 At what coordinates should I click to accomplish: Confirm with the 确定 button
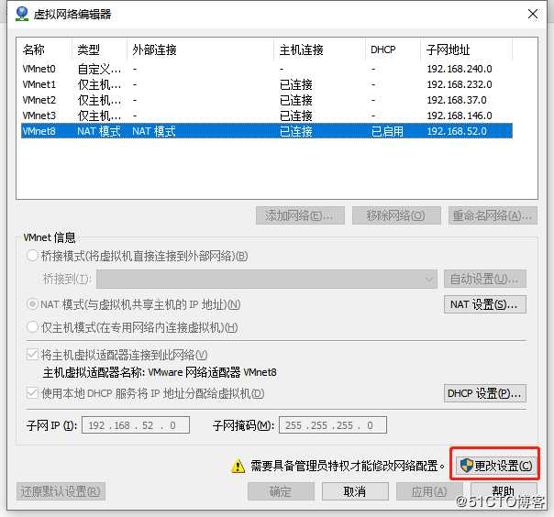pyautogui.click(x=281, y=491)
